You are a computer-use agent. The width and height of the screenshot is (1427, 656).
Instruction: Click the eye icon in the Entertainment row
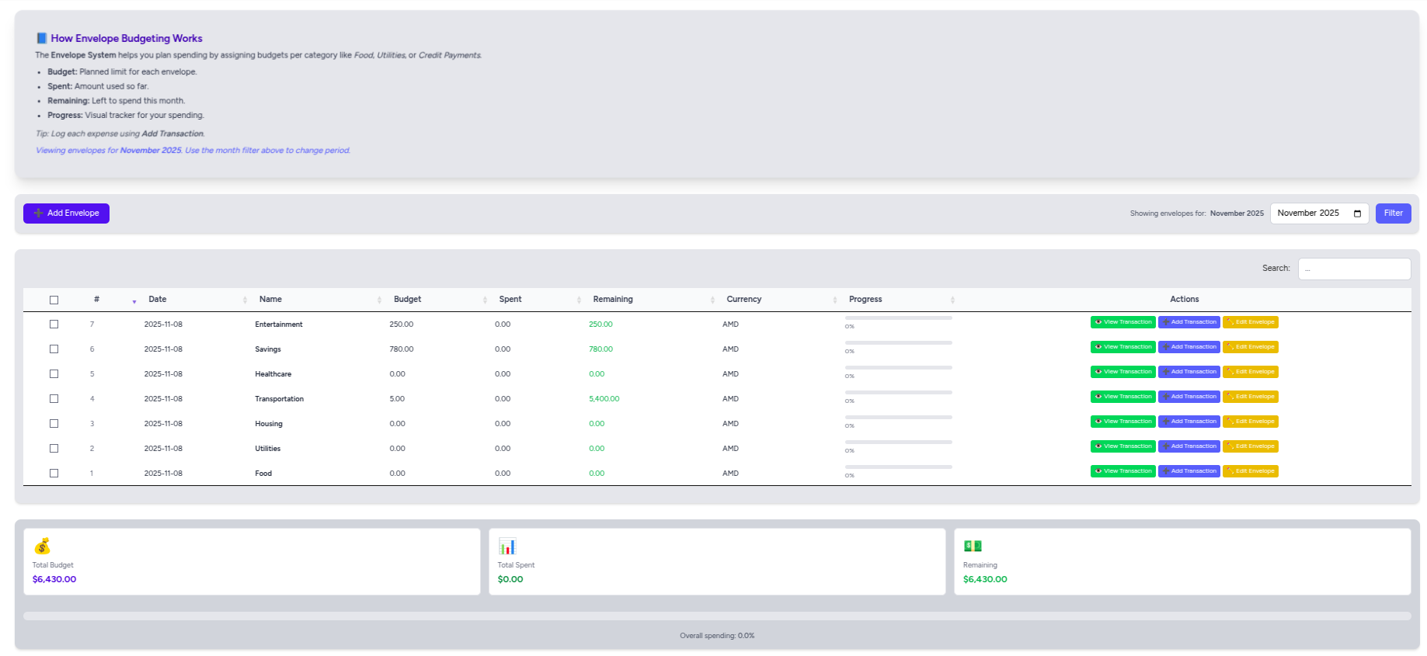pos(1098,322)
